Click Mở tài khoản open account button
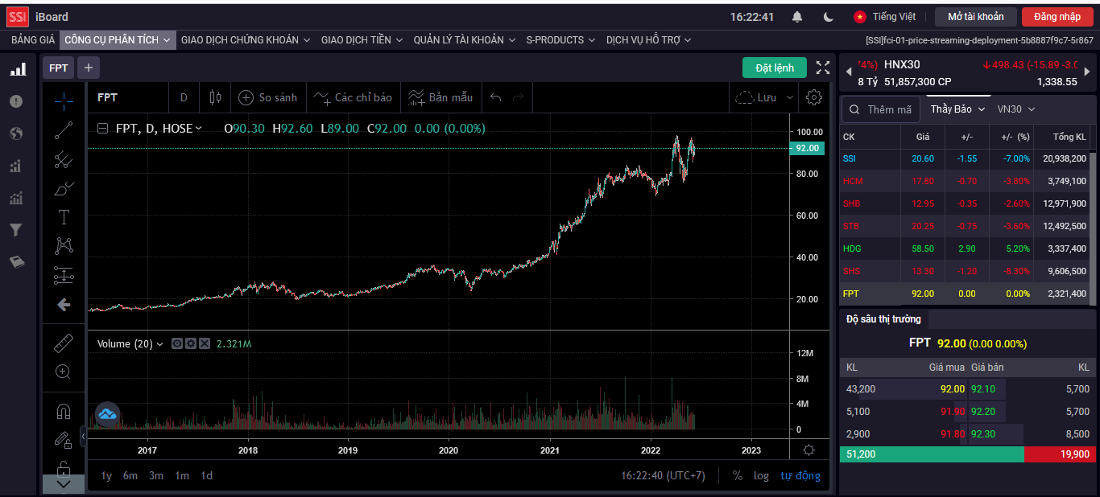This screenshot has width=1100, height=497. point(976,17)
